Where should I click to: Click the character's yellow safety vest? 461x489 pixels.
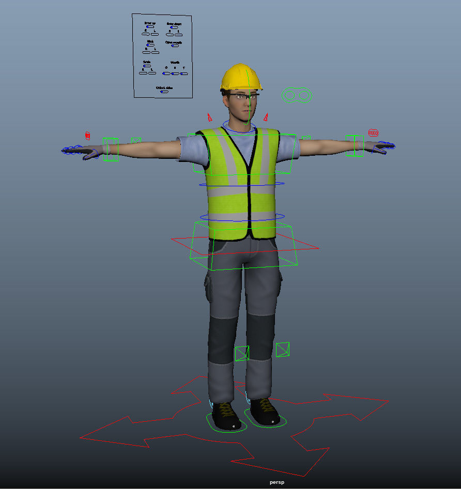point(241,183)
